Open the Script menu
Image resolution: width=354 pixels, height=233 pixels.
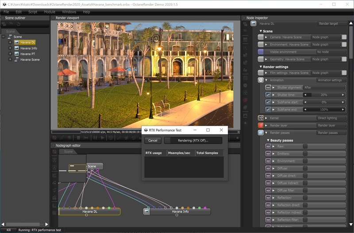pos(33,12)
